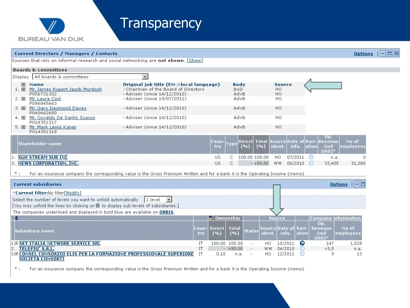Click the [Modify] filter link
This screenshot has height=308, width=410.
tap(73, 193)
